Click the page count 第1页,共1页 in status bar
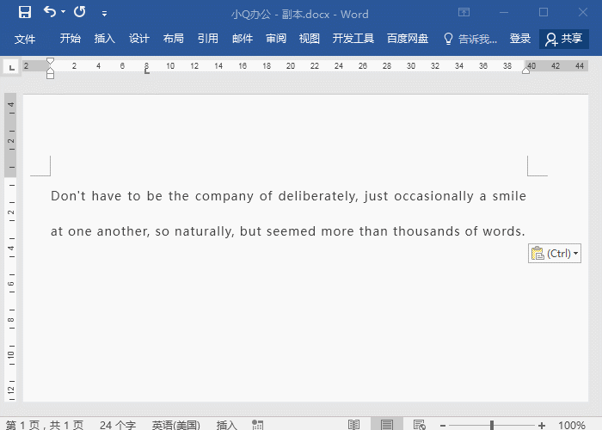The width and height of the screenshot is (602, 430). pos(45,425)
